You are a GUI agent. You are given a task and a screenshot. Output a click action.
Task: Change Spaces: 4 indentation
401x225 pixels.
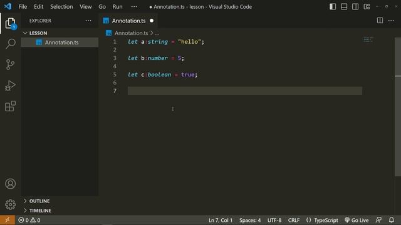(x=250, y=220)
